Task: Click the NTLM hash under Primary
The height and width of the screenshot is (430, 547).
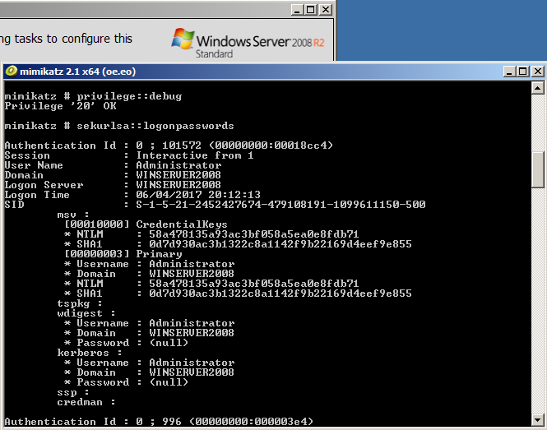Action: (x=254, y=284)
